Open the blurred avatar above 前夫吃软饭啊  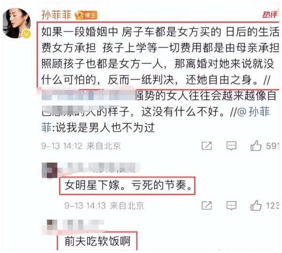coord(50,227)
